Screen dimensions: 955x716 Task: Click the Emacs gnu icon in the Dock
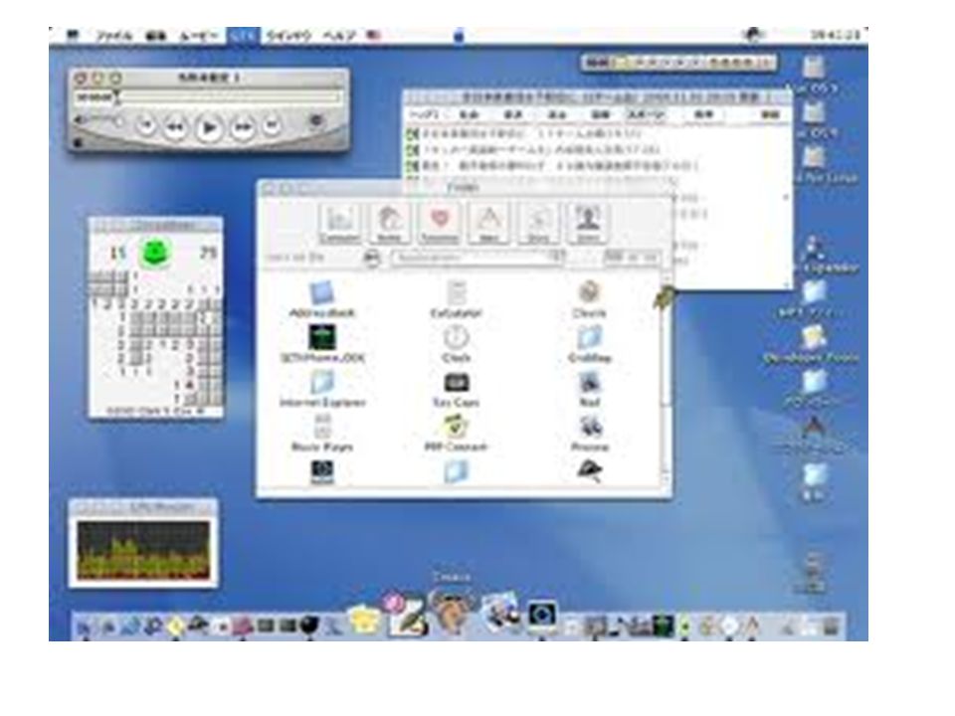(x=453, y=611)
